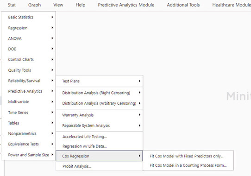Expand Distribution Analysis (Right Censoring)
The width and height of the screenshot is (251, 176).
(x=99, y=93)
